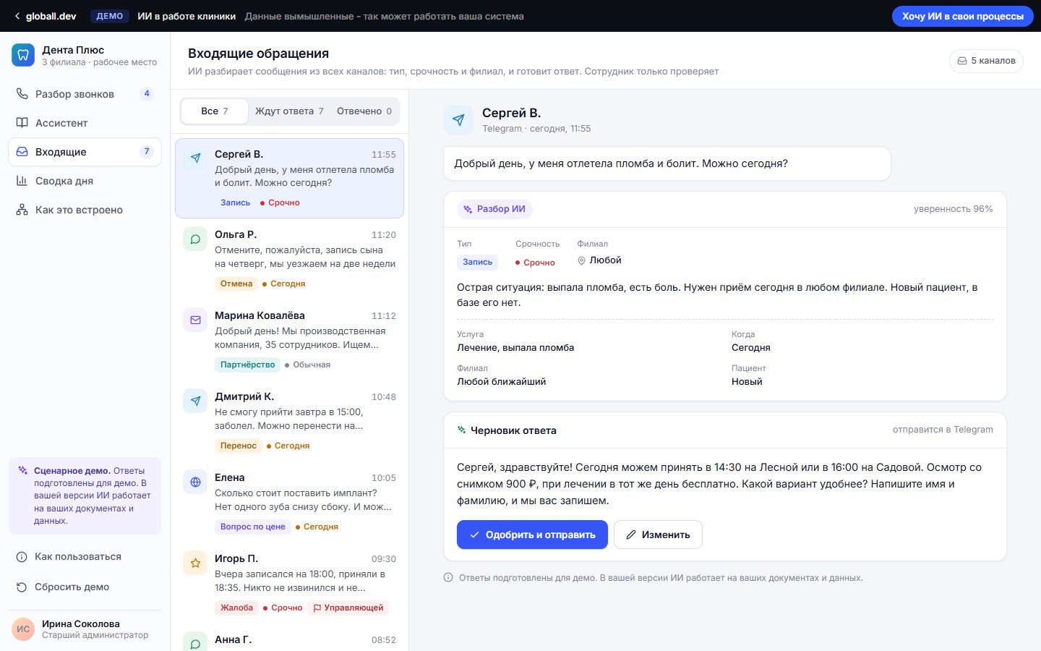Open Елена's implant price question
The height and width of the screenshot is (651, 1041).
click(289, 502)
